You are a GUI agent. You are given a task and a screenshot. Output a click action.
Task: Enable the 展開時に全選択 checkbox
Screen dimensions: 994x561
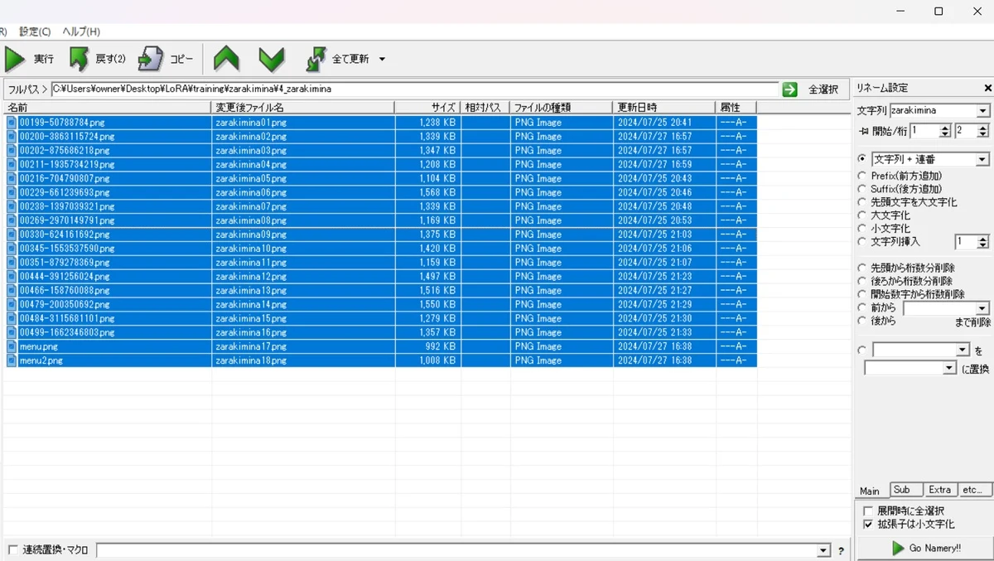coord(867,511)
